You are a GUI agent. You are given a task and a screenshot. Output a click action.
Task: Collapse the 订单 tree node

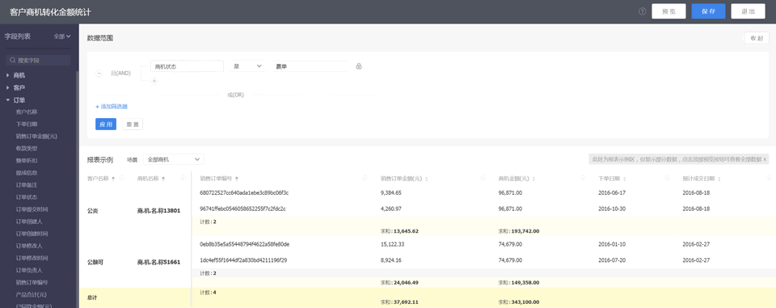click(x=8, y=100)
